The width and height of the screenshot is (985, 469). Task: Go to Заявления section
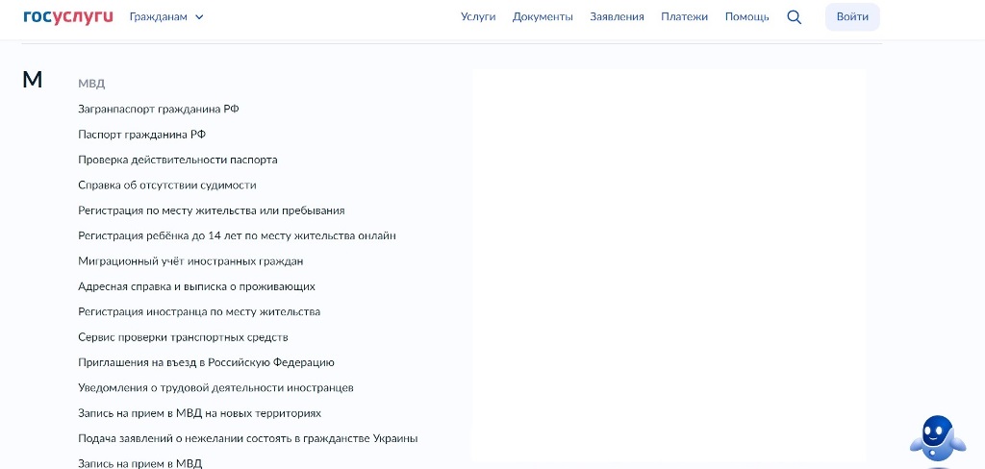coord(617,16)
